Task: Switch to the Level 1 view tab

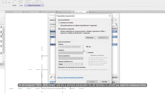Action: [10, 12]
